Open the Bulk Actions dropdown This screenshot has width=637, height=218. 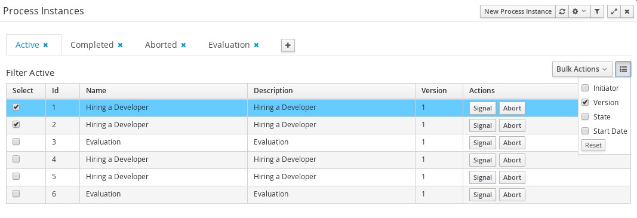582,69
